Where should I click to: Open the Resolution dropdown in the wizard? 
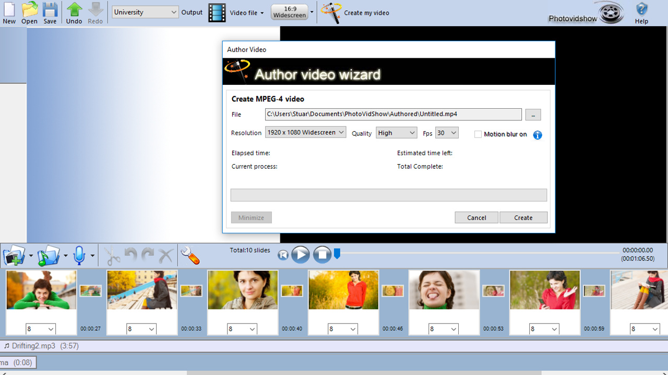pos(305,132)
